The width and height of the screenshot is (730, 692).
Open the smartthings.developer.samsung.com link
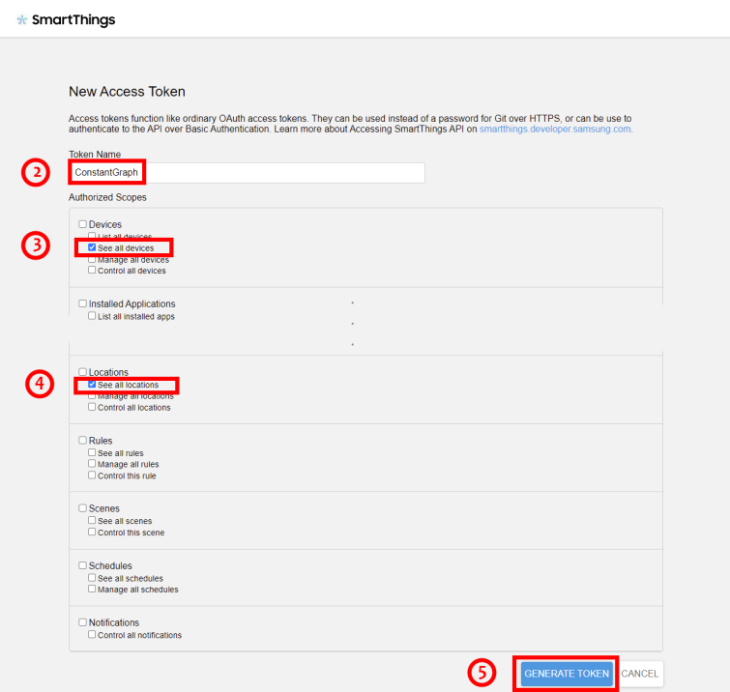click(x=555, y=129)
